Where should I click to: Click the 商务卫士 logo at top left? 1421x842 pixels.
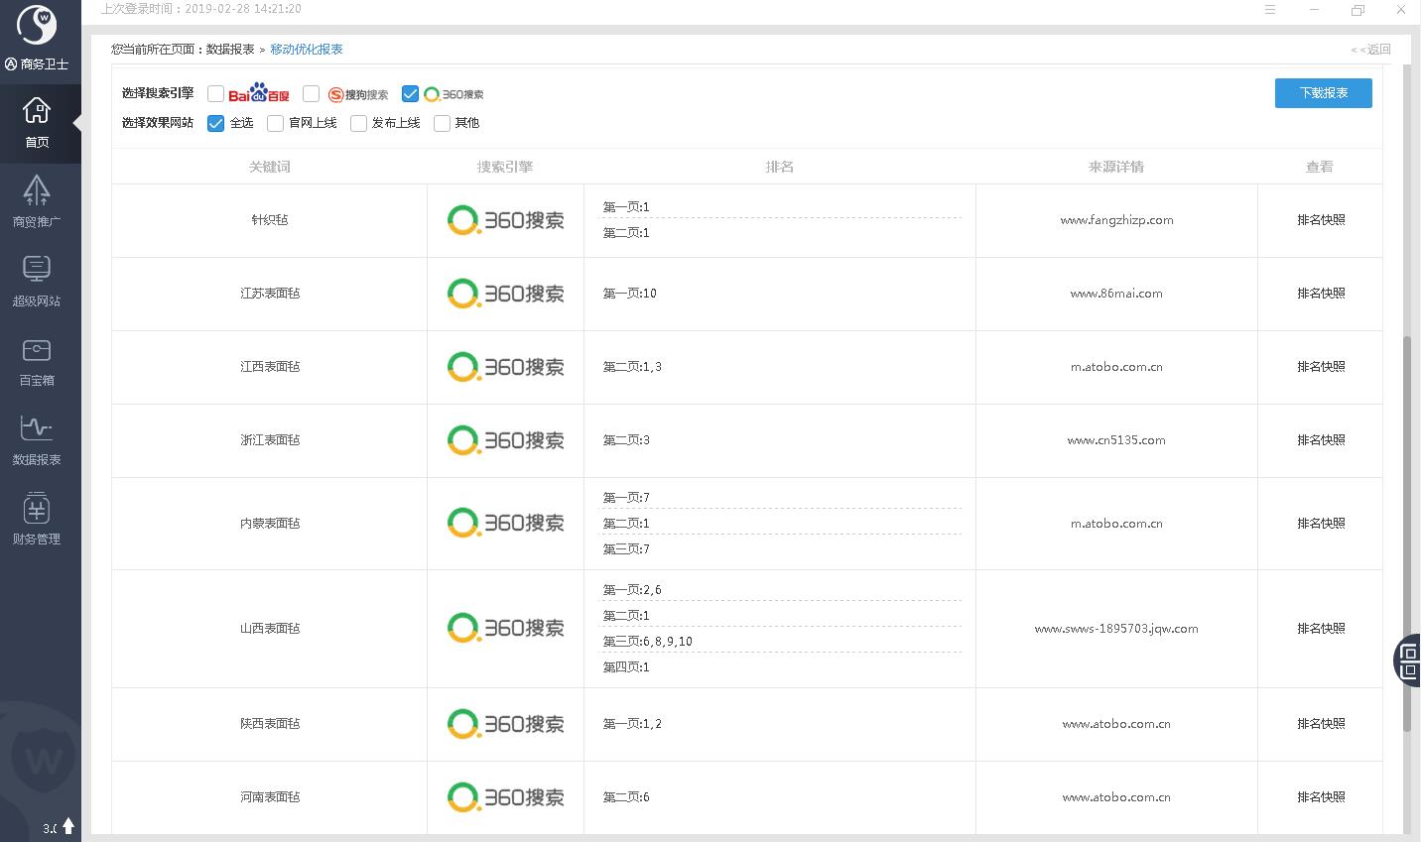(x=38, y=27)
